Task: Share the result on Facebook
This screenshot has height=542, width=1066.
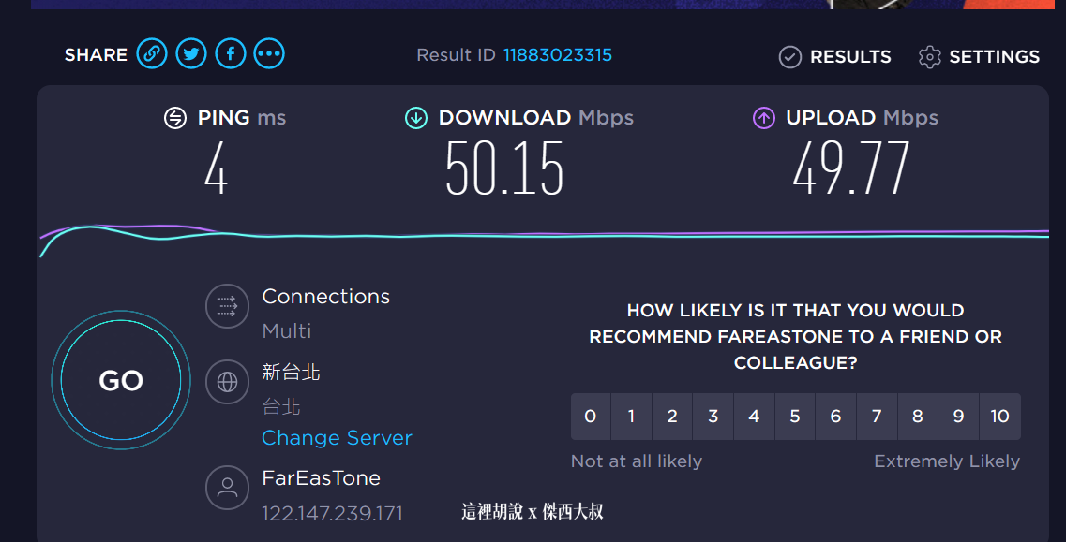Action: (x=231, y=53)
